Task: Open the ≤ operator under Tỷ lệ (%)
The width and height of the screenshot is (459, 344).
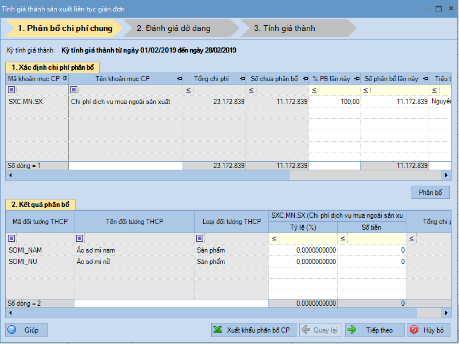Action: pyautogui.click(x=274, y=238)
